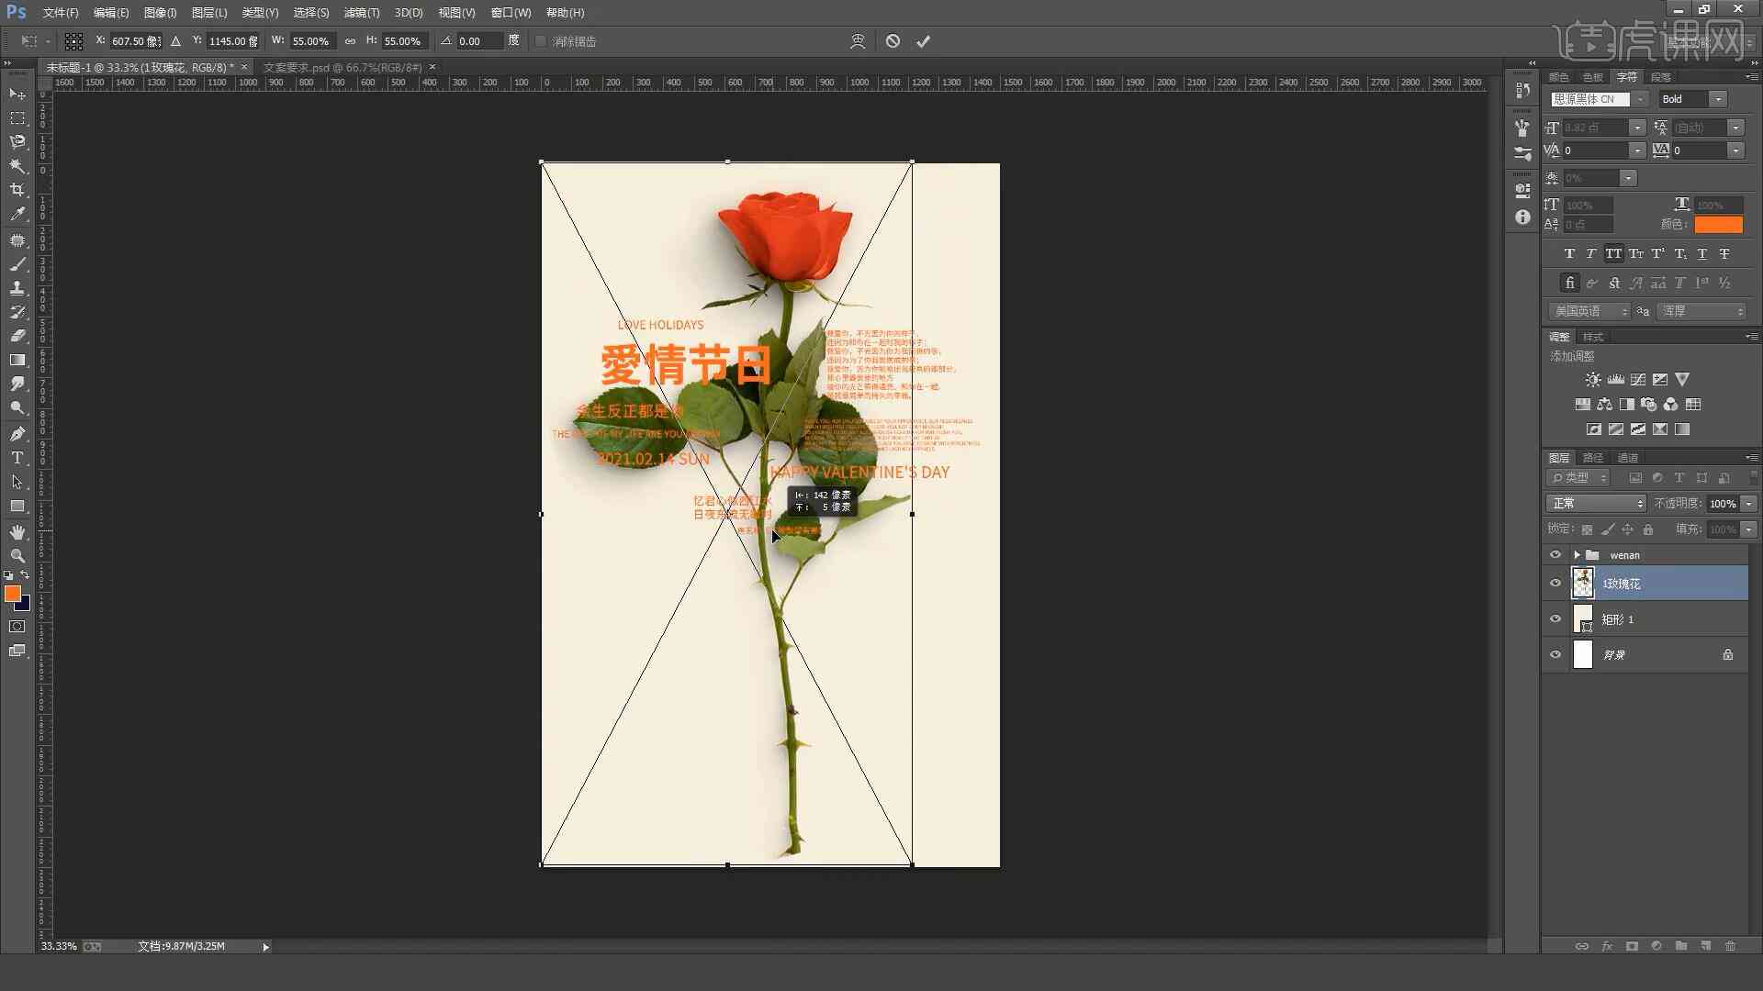Screen dimensions: 1763x991
Task: Toggle all caps TT text style
Action: (x=1613, y=254)
